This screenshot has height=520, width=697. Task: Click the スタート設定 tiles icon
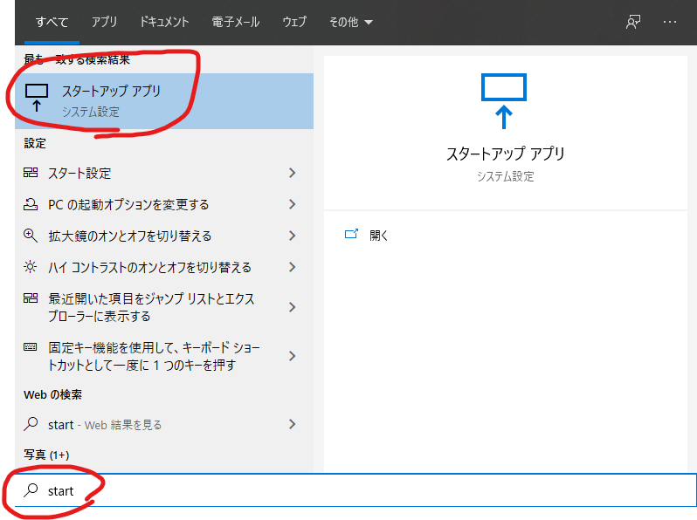tap(31, 172)
